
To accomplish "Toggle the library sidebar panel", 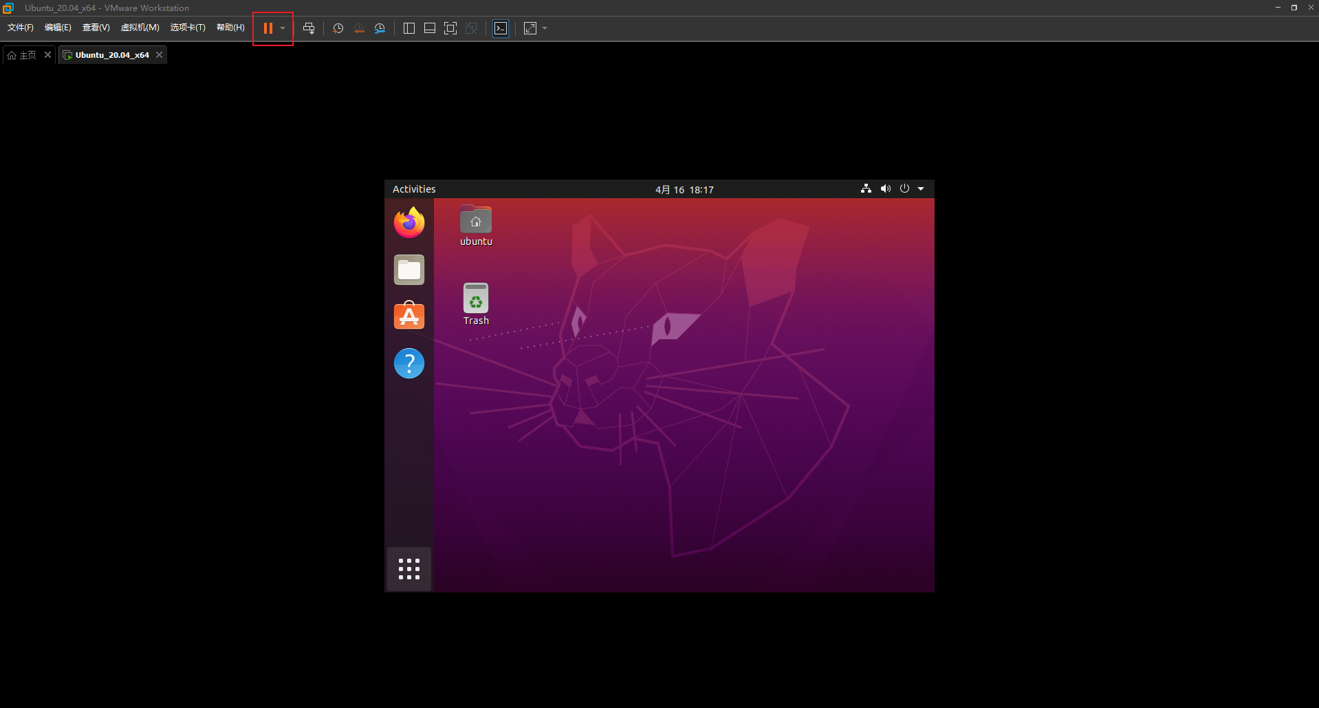I will pos(409,28).
